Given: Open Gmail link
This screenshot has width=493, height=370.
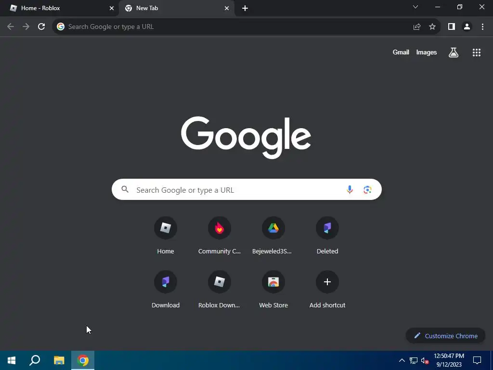Looking at the screenshot, I should click(401, 53).
